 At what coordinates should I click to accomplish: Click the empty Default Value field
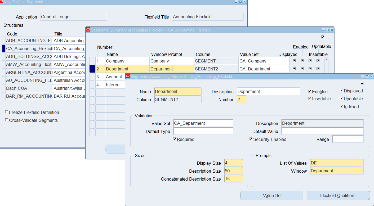pyautogui.click(x=323, y=131)
